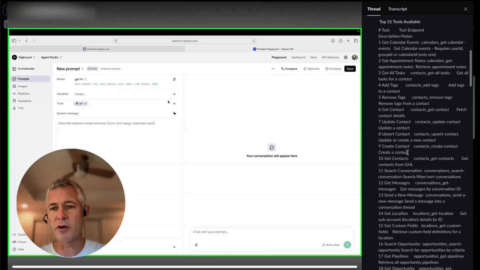The width and height of the screenshot is (480, 270).
Task: Open the API reference nav item
Action: tap(330, 57)
